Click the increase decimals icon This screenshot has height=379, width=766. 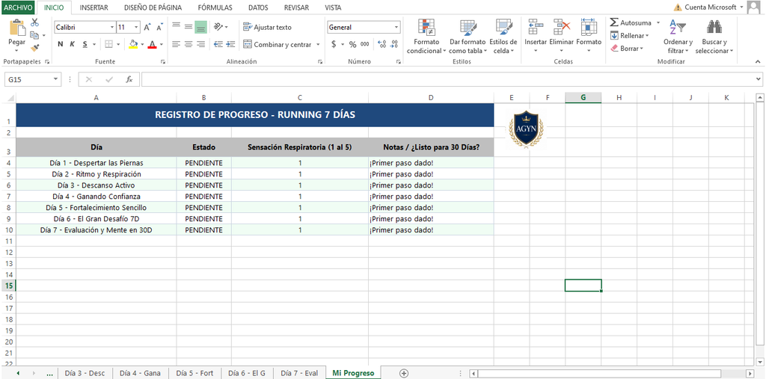click(382, 44)
